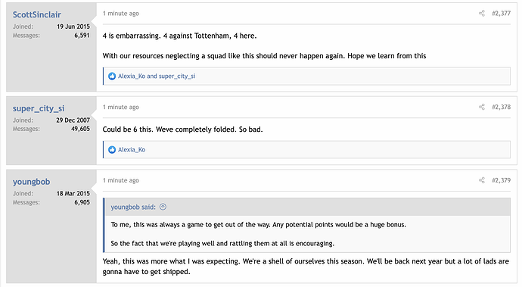This screenshot has width=522, height=287.
Task: Open post number #2,377 permalink
Action: (x=501, y=14)
